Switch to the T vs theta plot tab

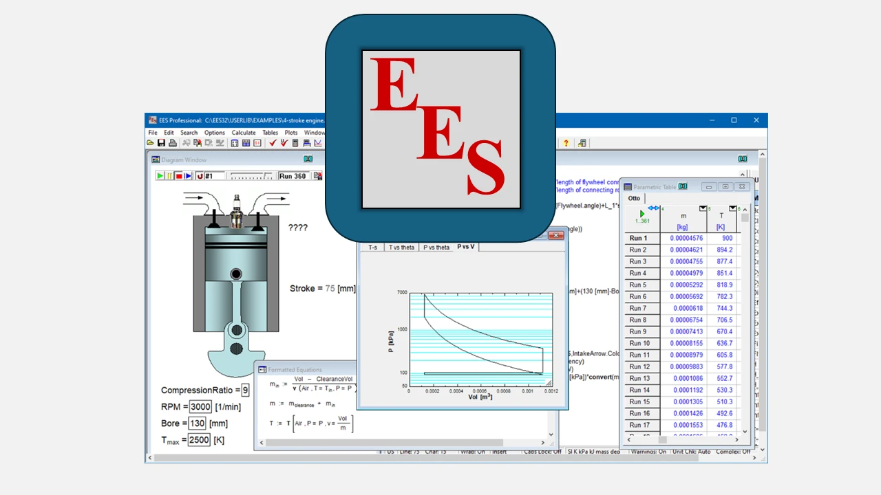point(401,247)
